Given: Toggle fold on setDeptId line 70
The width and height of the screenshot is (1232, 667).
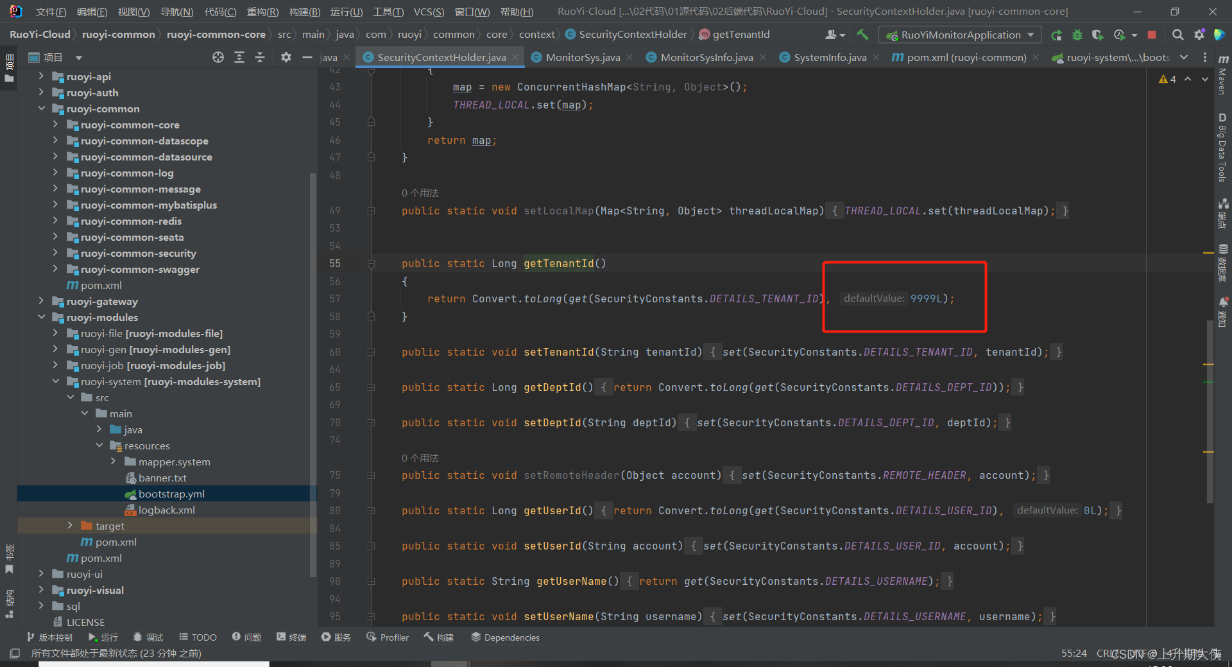Looking at the screenshot, I should point(371,423).
